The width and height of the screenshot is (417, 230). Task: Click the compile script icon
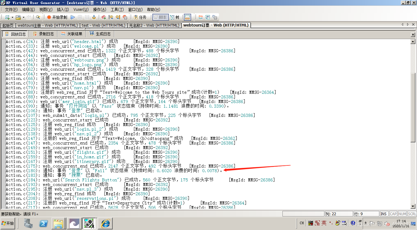(94, 17)
